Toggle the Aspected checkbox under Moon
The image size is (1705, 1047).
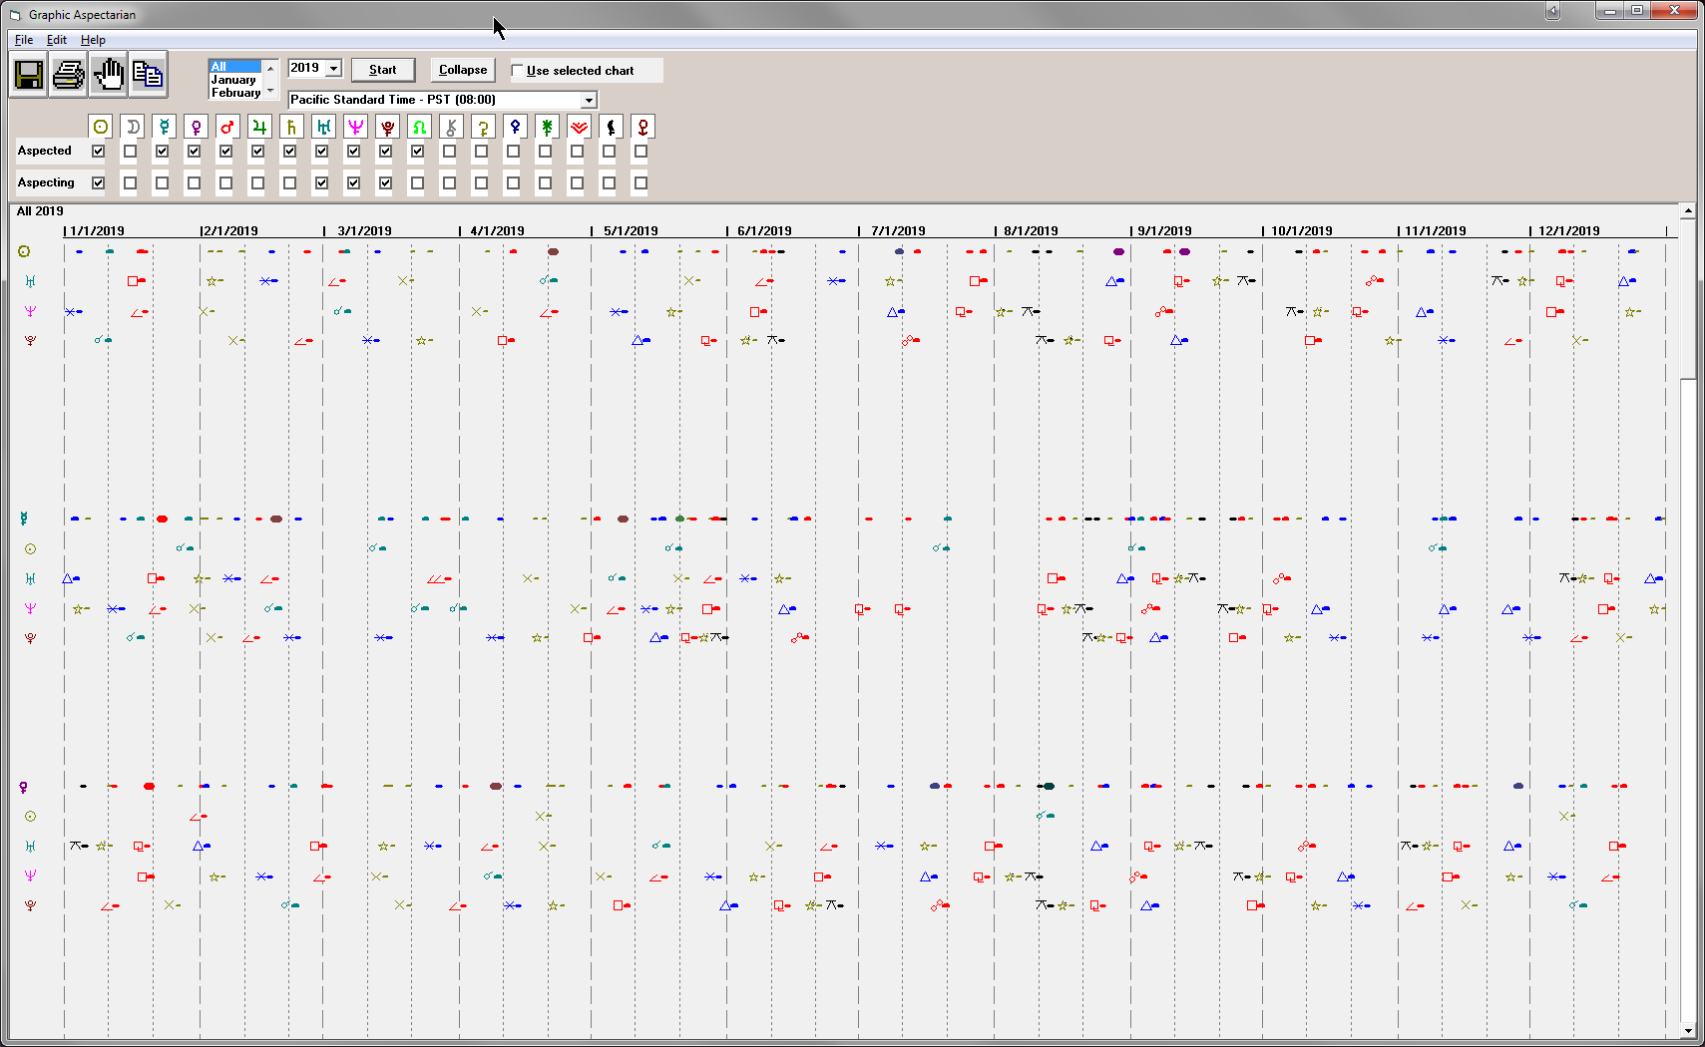130,152
